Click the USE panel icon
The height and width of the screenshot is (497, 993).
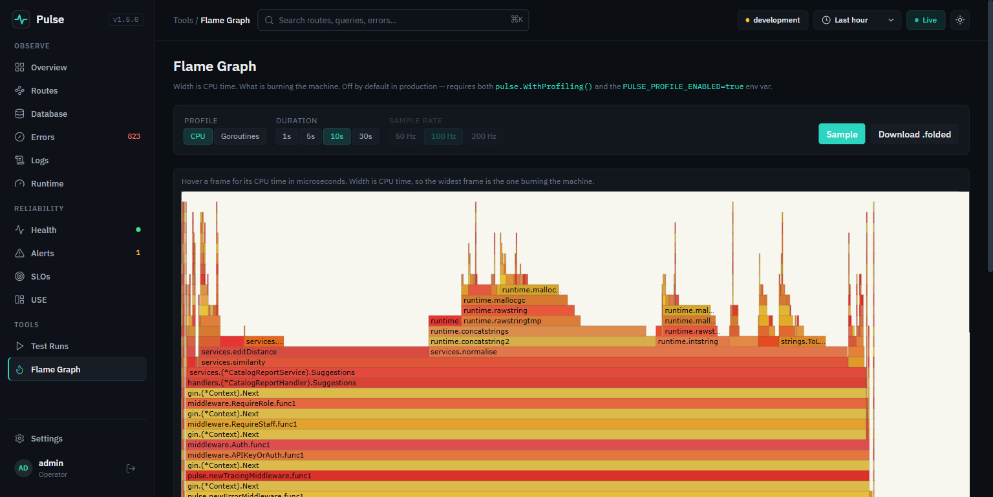point(19,299)
